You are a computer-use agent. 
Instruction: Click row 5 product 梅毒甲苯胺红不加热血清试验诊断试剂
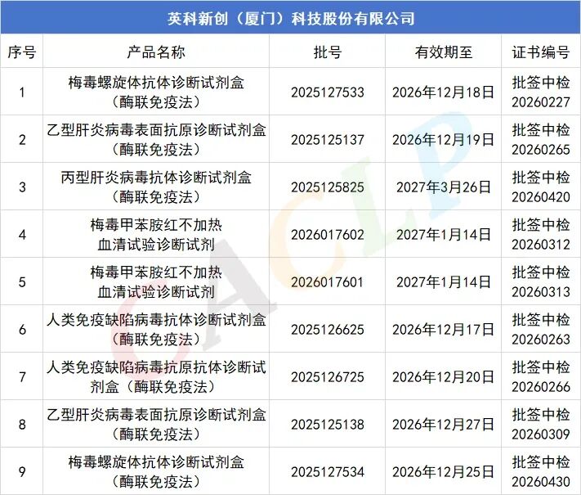coord(156,282)
